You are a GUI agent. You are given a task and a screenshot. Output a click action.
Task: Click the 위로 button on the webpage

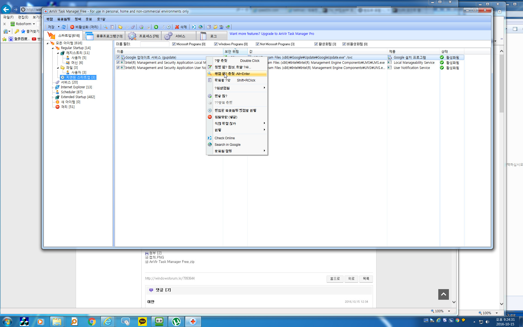[x=351, y=279]
